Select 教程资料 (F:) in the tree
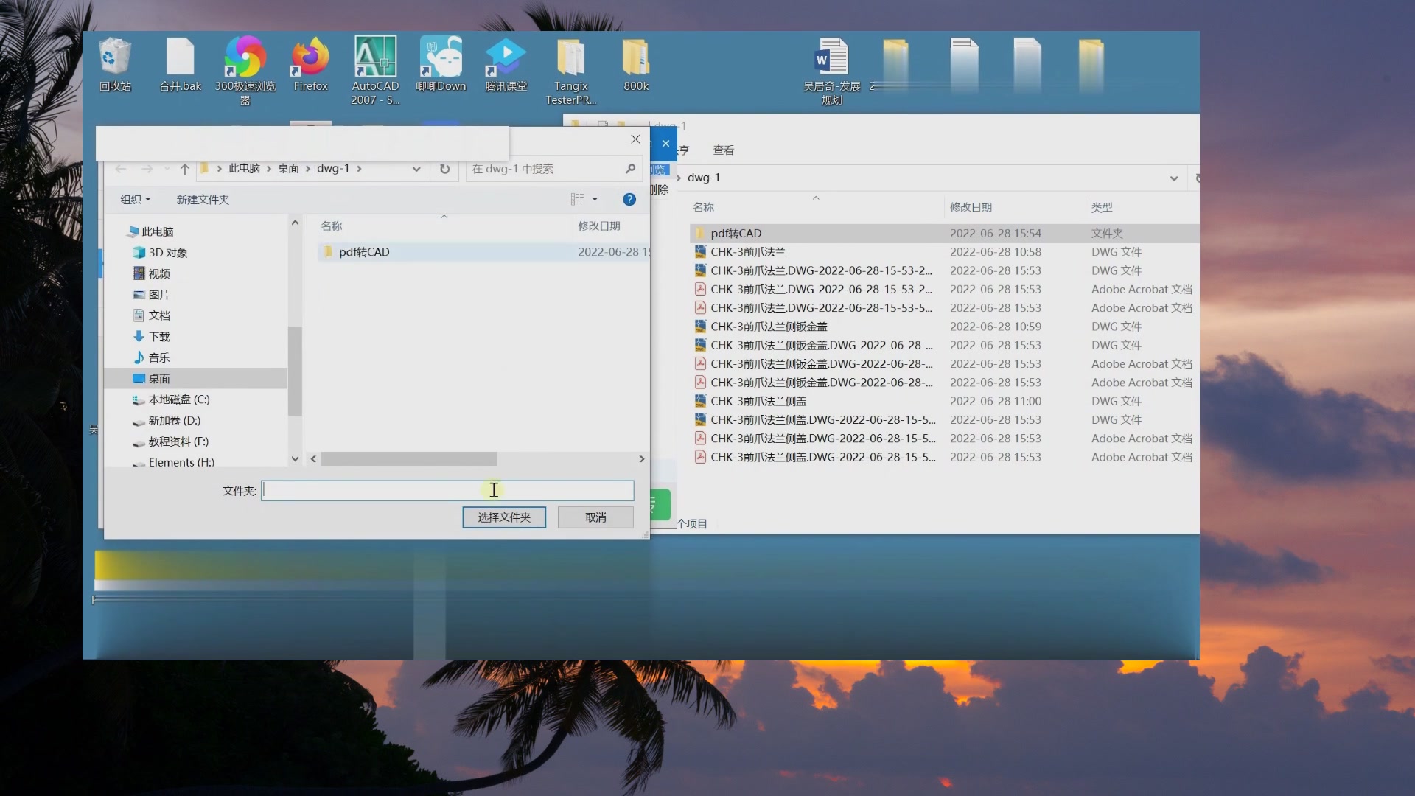Viewport: 1415px width, 796px height. 170,442
